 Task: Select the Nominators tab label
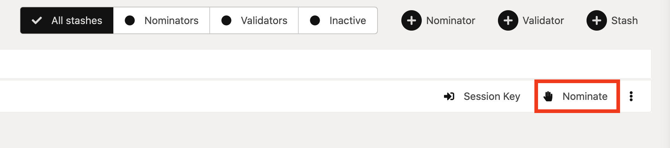[x=171, y=20]
